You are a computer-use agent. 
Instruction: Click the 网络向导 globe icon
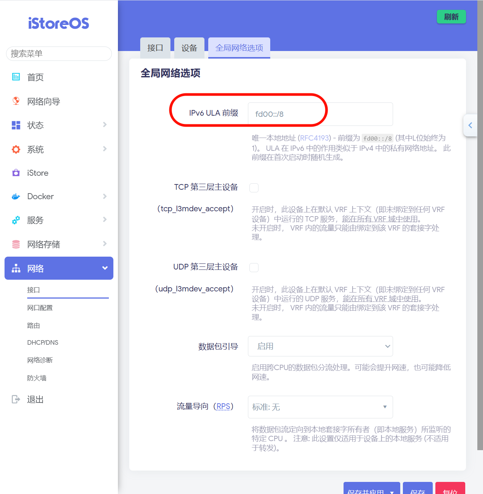[16, 101]
